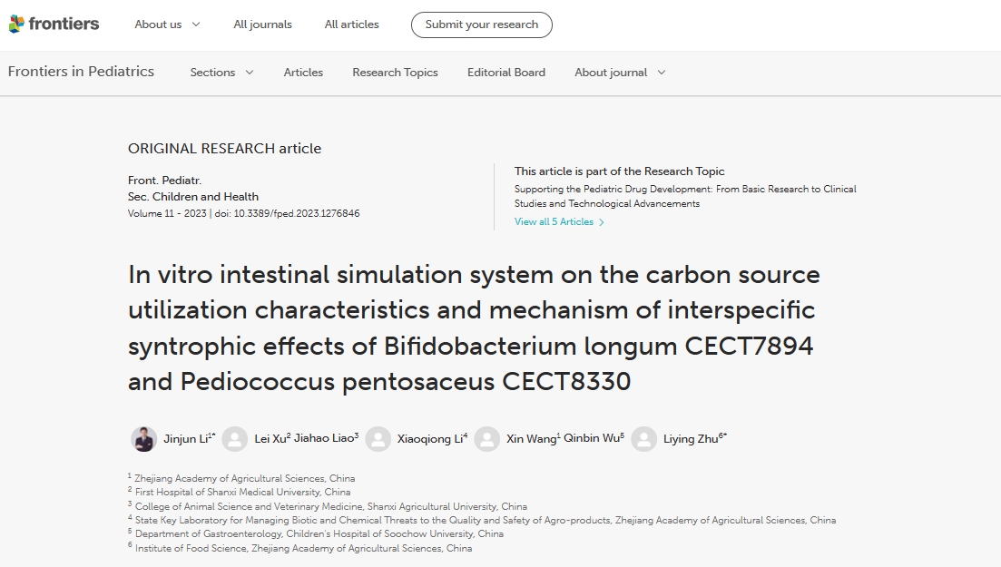Click the Frontiers logo icon
Viewport: 1001px width, 567px height.
point(16,24)
